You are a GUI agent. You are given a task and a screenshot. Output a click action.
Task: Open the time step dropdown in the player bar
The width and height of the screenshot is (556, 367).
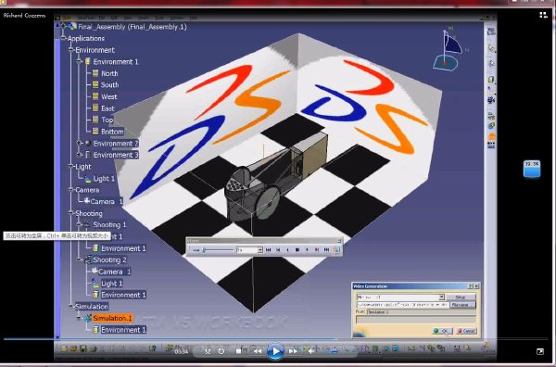259,250
